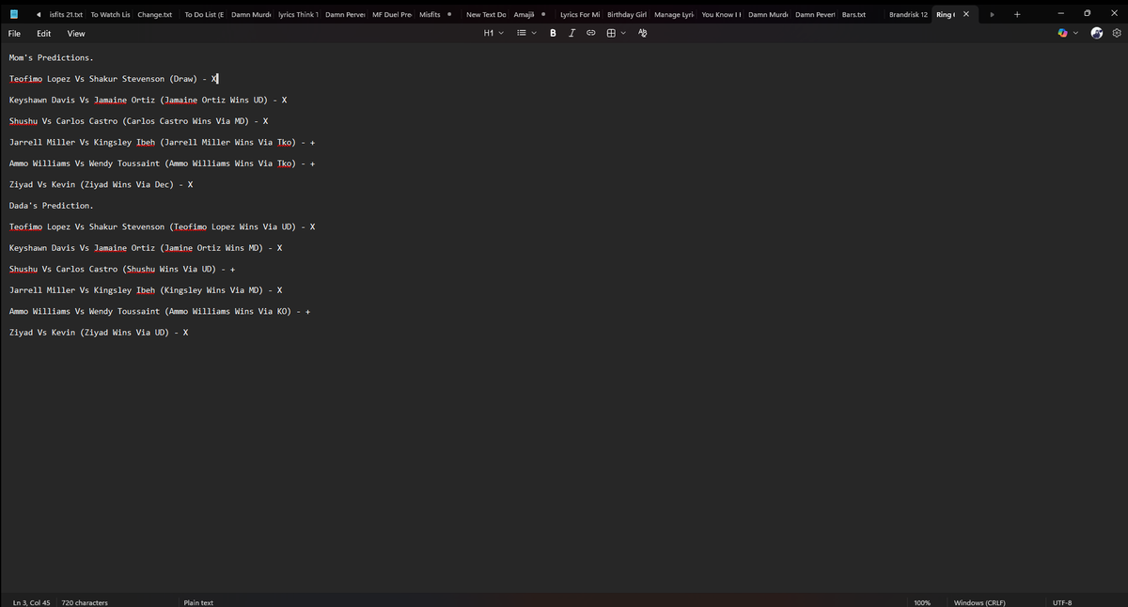This screenshot has height=607, width=1128.
Task: Click the line 'Teofimo Lopez Vs Shakur Stevenson (Draw)'
Action: pos(114,79)
